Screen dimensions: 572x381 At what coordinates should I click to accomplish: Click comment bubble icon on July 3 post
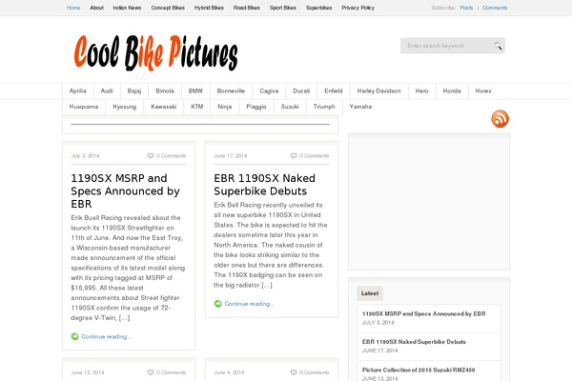click(151, 155)
